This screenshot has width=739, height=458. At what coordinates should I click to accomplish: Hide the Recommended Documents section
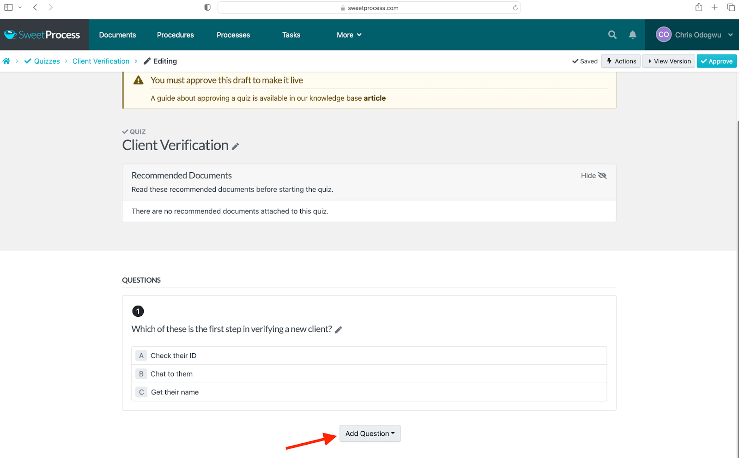coord(594,175)
